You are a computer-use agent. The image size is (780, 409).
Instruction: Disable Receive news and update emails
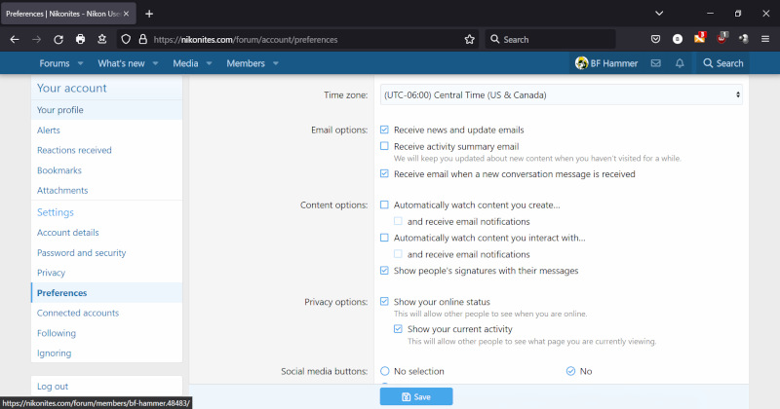click(384, 130)
